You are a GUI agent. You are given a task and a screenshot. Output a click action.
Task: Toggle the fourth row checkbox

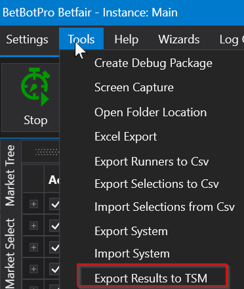(x=54, y=269)
